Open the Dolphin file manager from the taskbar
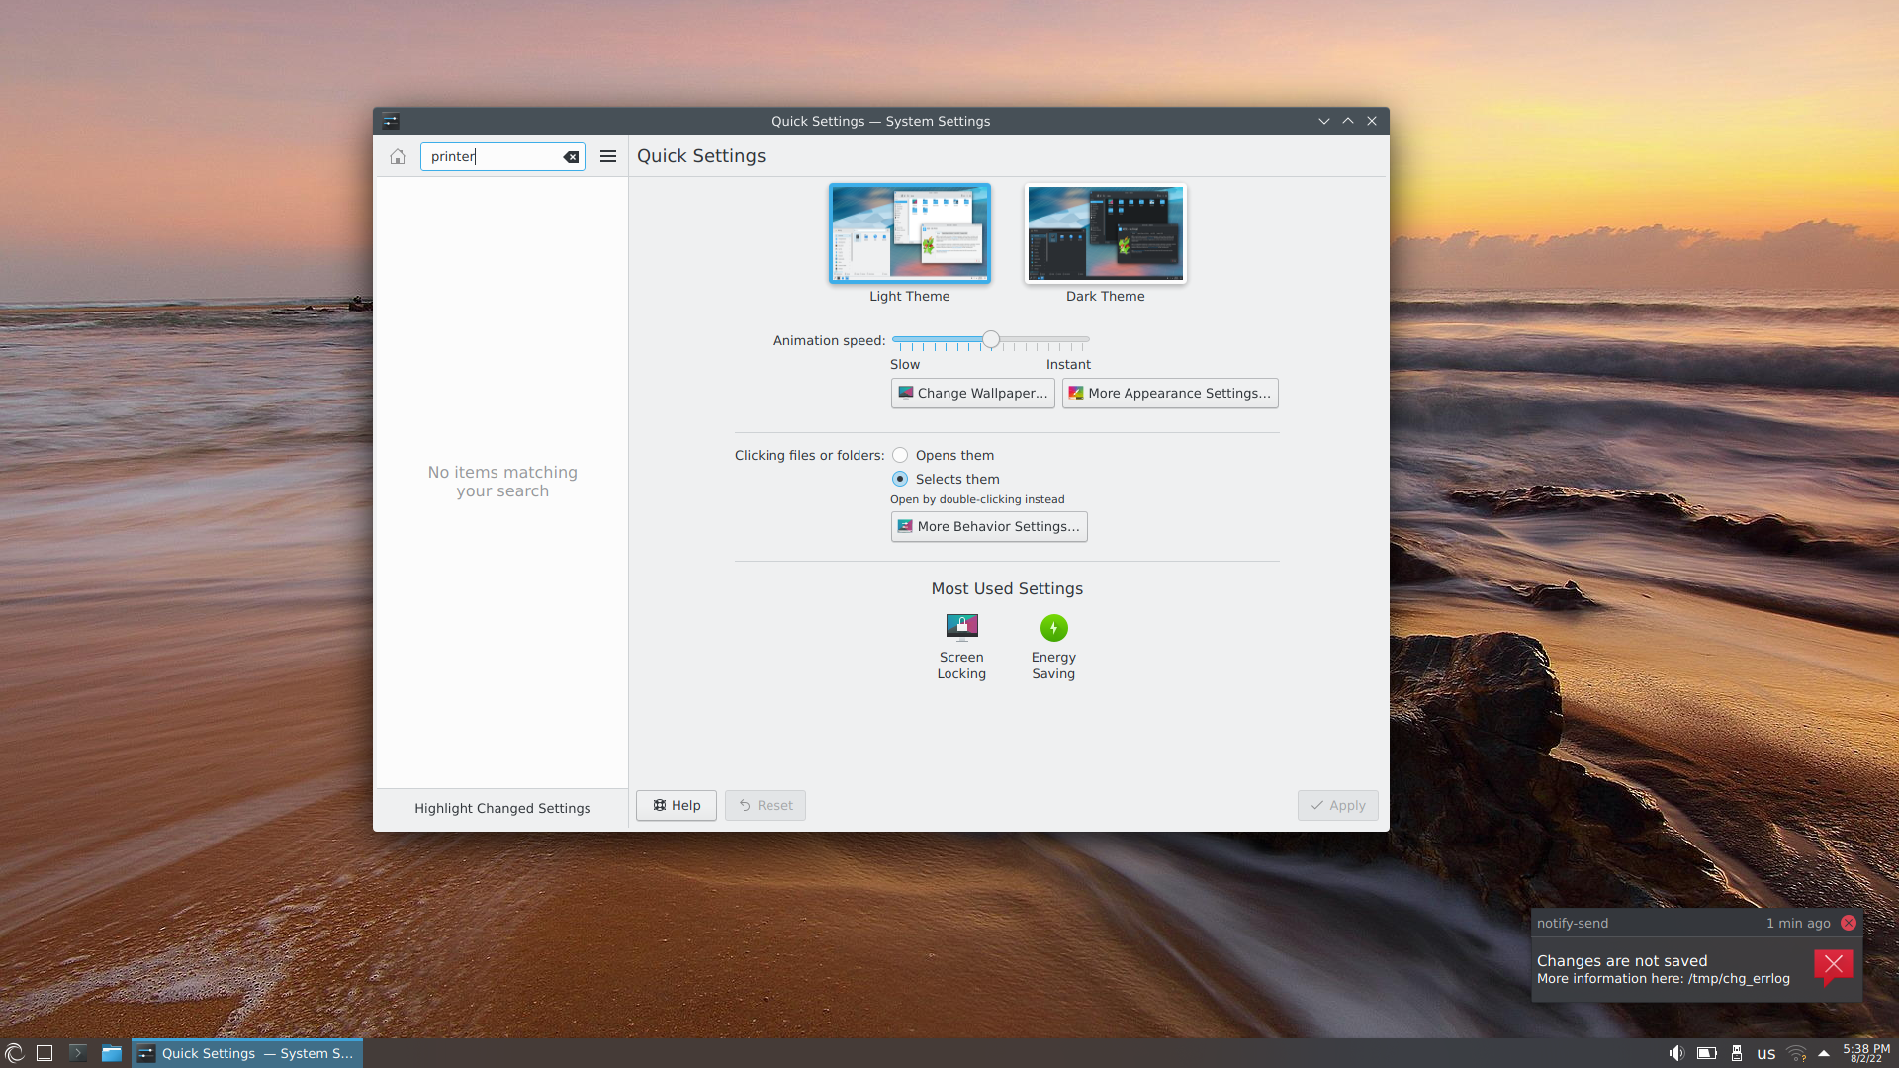1899x1068 pixels. tap(112, 1053)
